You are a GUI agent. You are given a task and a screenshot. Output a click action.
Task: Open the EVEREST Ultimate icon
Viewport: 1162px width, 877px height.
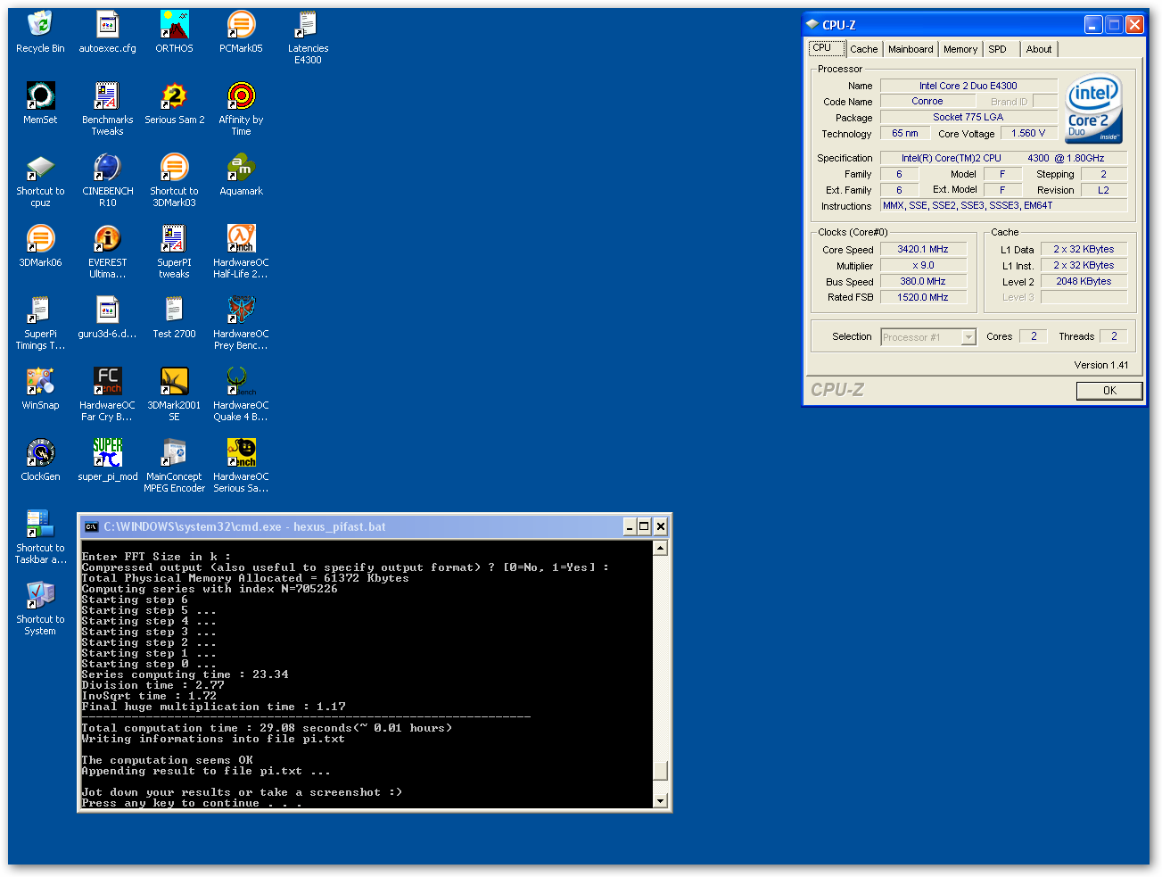tap(107, 240)
